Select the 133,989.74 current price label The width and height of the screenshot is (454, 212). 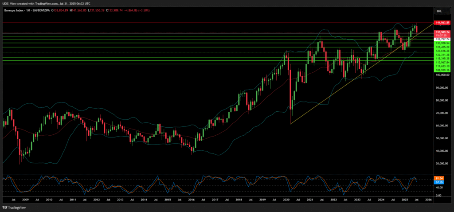point(442,32)
